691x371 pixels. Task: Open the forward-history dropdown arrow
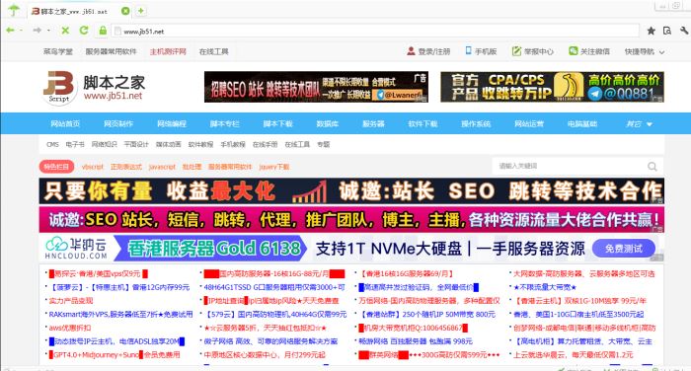pyautogui.click(x=48, y=31)
